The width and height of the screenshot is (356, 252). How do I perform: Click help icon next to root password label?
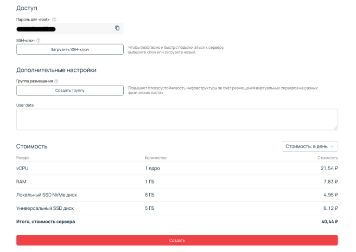coord(54,19)
